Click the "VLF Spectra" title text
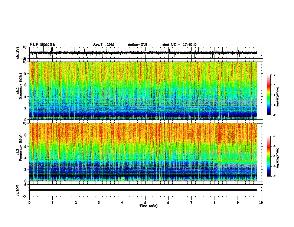 tap(42, 45)
